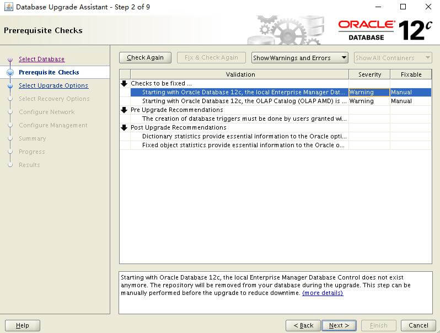This screenshot has height=333, width=440.
Task: Go to Select Upgrade Options step
Action: [53, 85]
